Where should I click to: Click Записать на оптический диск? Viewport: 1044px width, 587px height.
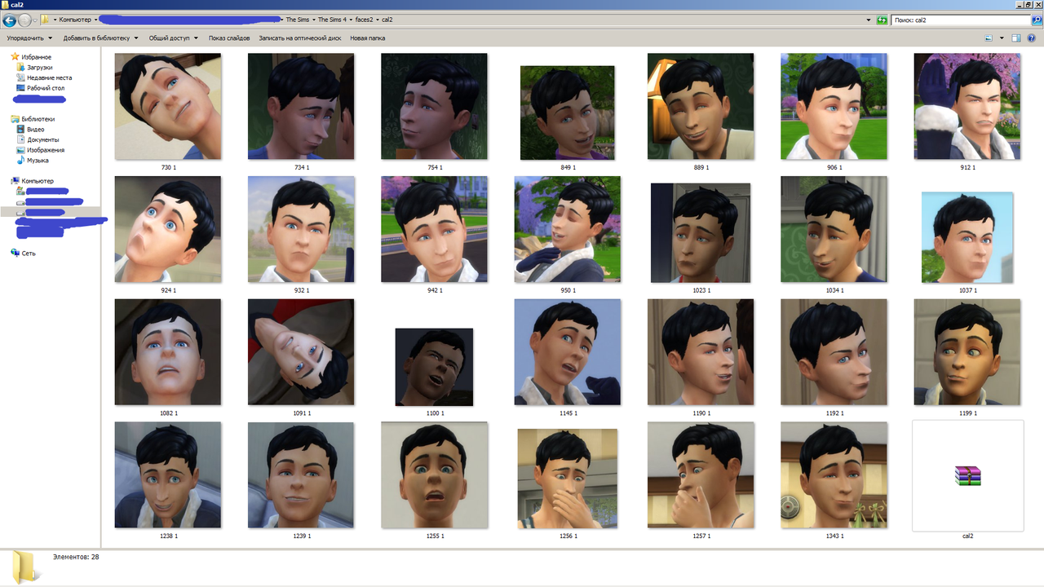click(300, 38)
